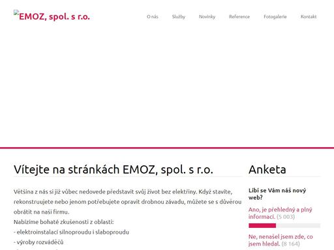Vote 'Ano, je přehledný a plný informací'
Screen dimensions: 334x250
click(280, 213)
